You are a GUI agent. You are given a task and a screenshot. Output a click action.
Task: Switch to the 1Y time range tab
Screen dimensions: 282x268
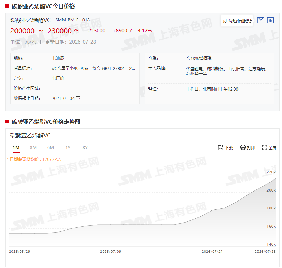point(68,148)
